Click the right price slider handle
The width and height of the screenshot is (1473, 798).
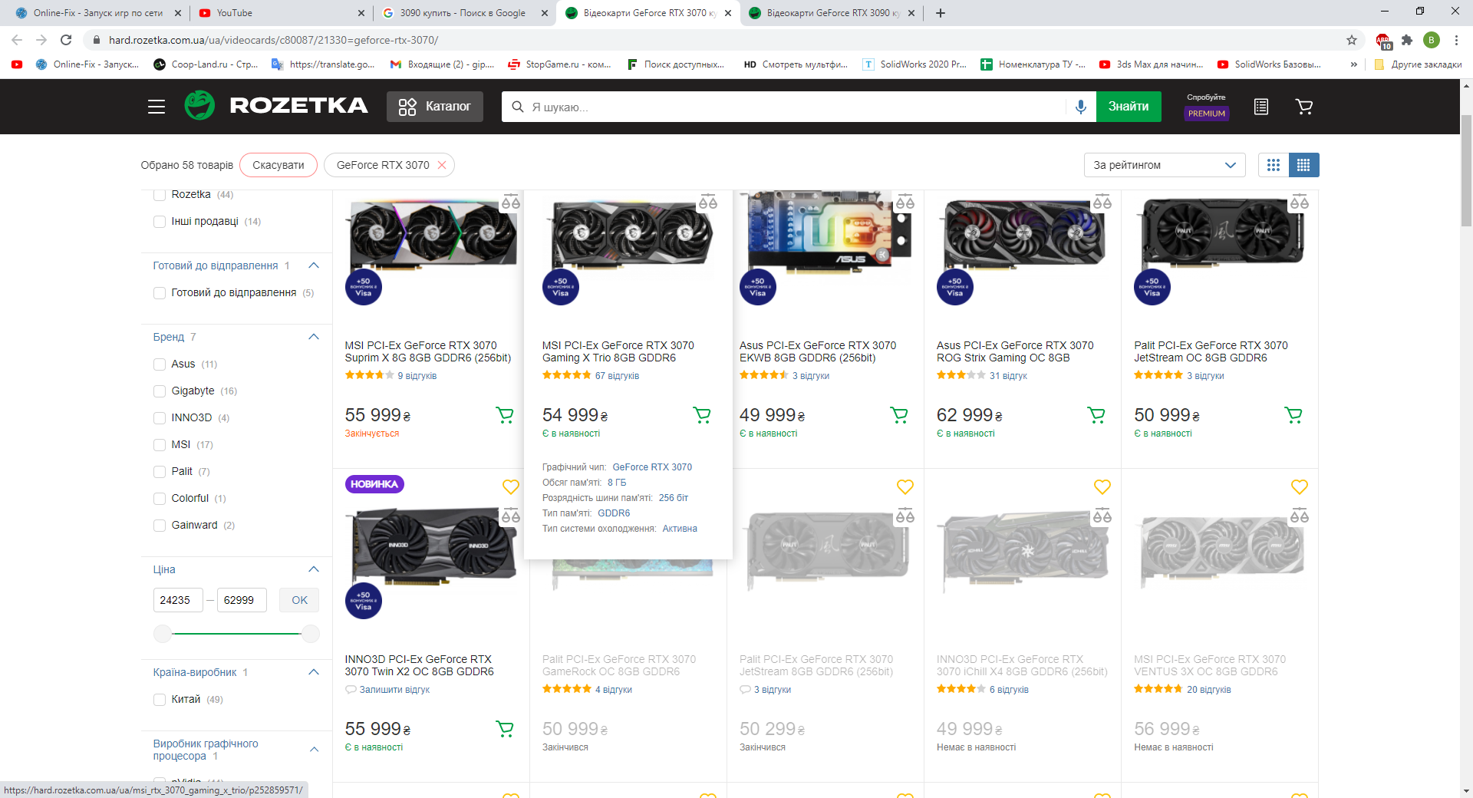click(x=311, y=634)
